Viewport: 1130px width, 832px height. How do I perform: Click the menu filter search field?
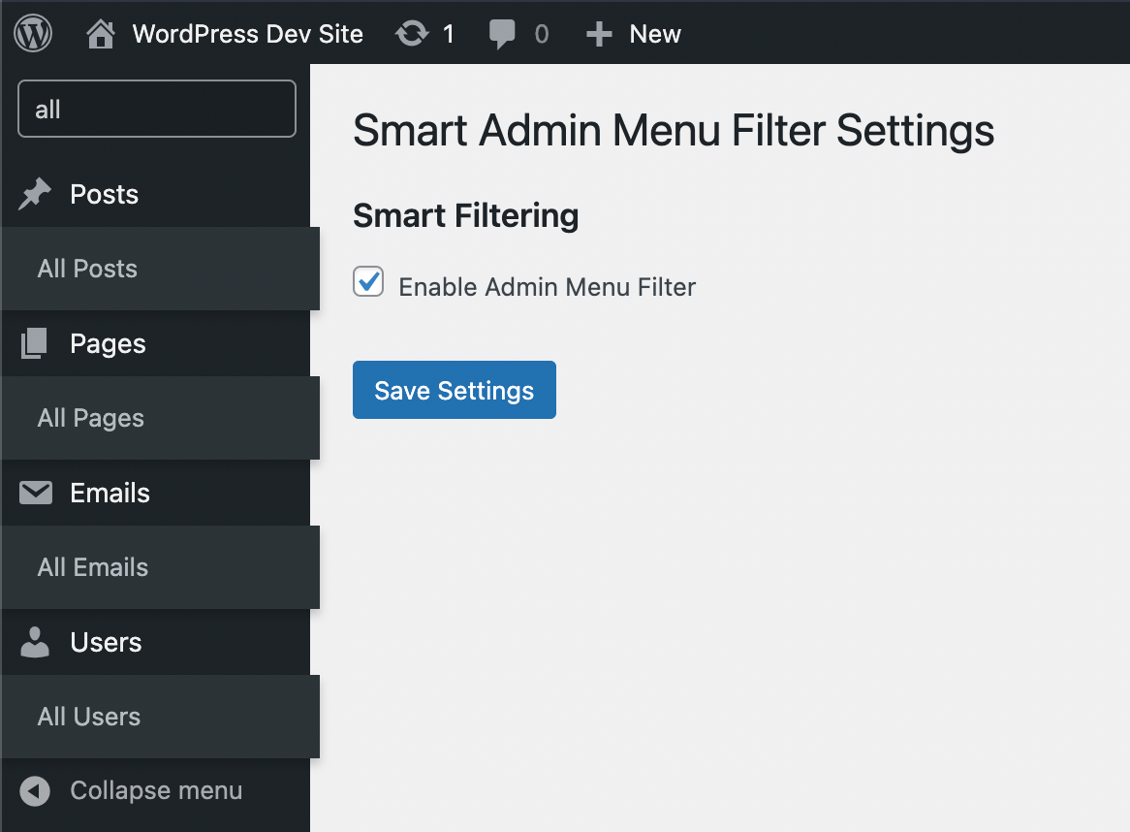click(x=156, y=109)
